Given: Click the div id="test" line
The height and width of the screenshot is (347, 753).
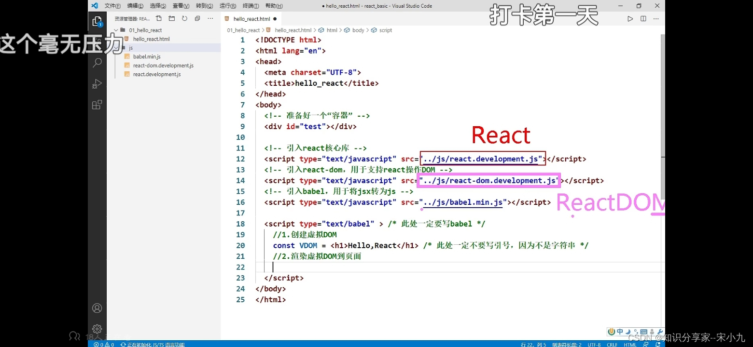Looking at the screenshot, I should (310, 127).
